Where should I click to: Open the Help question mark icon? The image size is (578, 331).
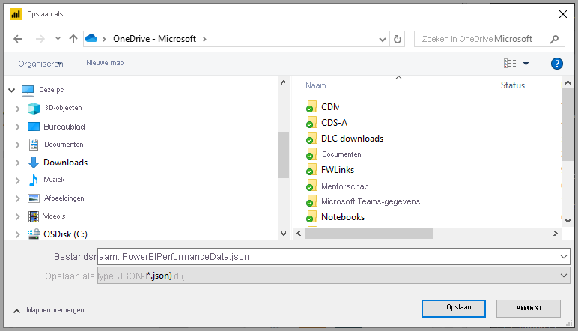tap(556, 64)
